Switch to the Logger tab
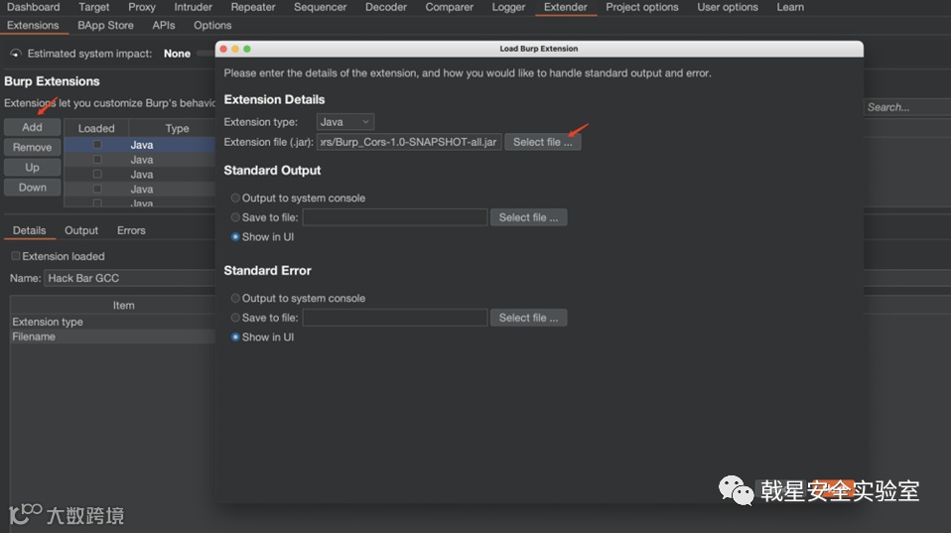 click(508, 7)
